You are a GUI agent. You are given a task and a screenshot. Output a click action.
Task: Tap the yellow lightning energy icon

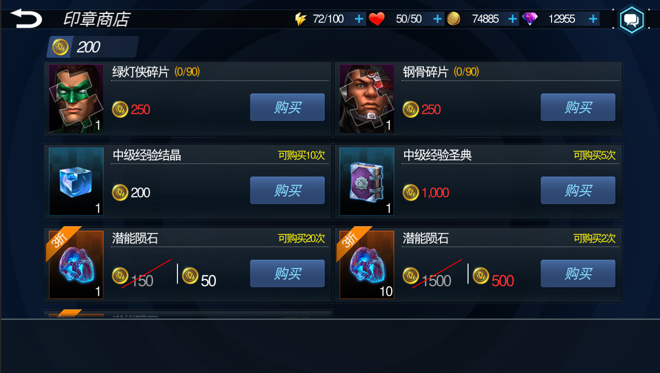pyautogui.click(x=300, y=19)
